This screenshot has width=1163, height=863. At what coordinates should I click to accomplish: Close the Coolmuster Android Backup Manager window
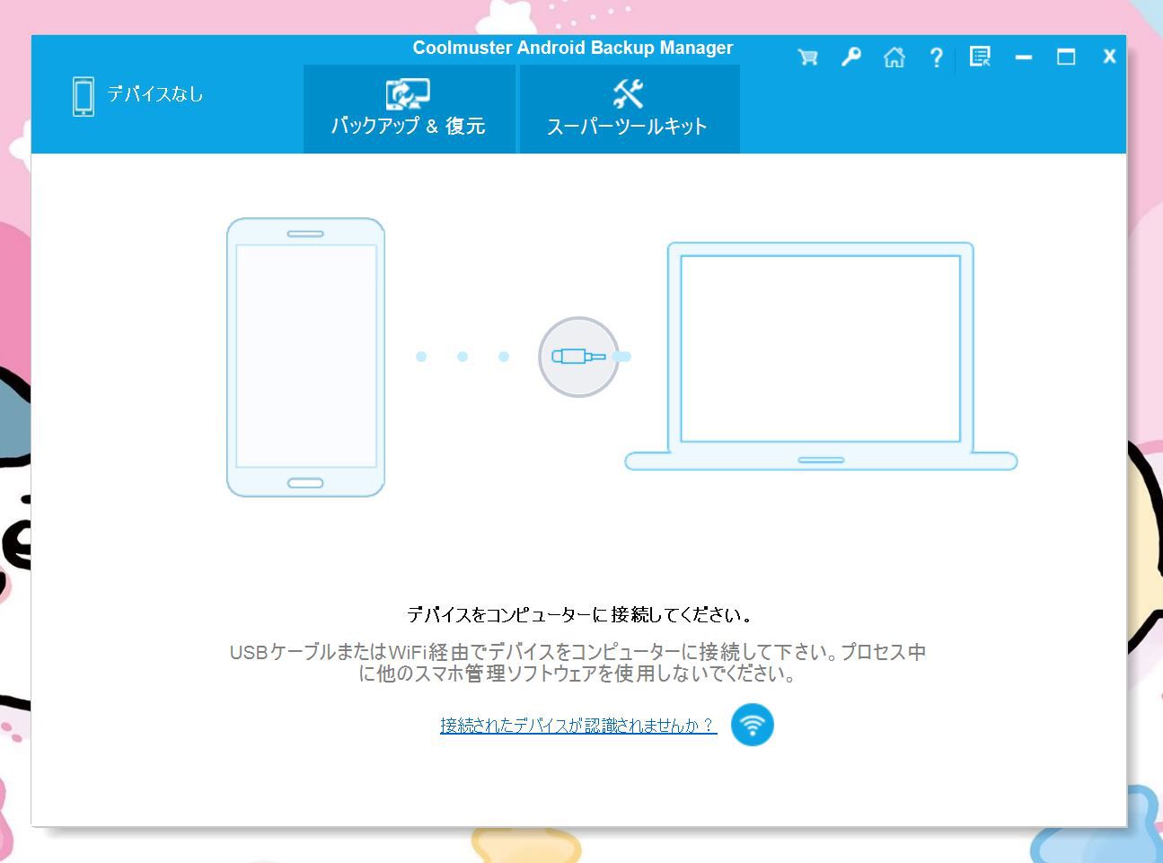click(x=1109, y=57)
